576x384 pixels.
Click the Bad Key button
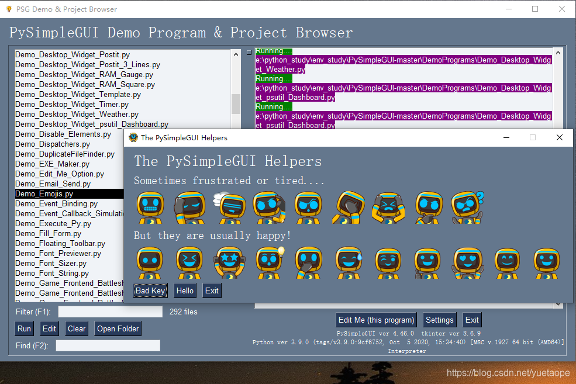click(x=150, y=290)
